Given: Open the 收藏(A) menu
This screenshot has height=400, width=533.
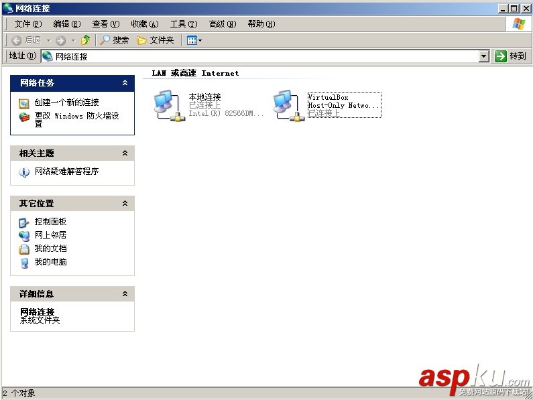Looking at the screenshot, I should (145, 24).
